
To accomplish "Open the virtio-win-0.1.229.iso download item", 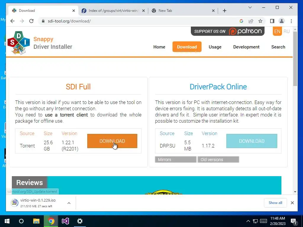I will click(x=38, y=203).
